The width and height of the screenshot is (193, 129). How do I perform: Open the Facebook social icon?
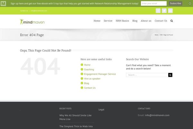point(158,11)
